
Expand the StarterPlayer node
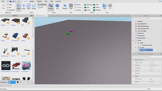(x=133, y=38)
